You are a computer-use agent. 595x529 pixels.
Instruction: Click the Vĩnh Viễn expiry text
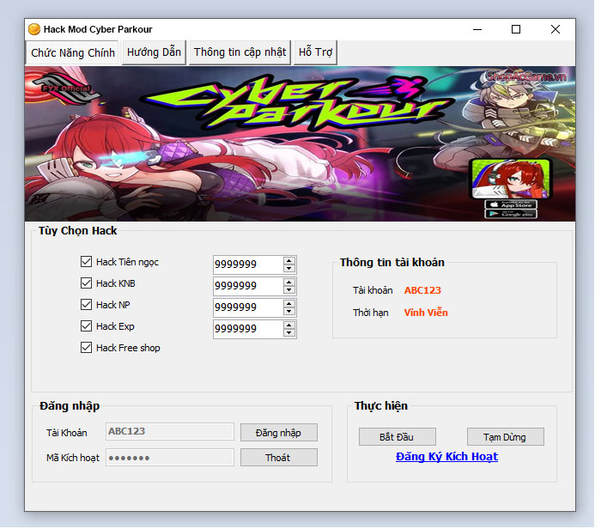426,313
